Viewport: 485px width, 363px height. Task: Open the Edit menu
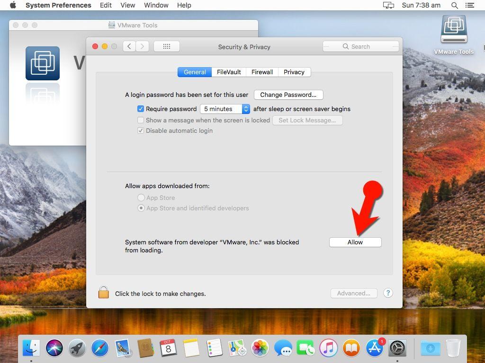pos(106,5)
